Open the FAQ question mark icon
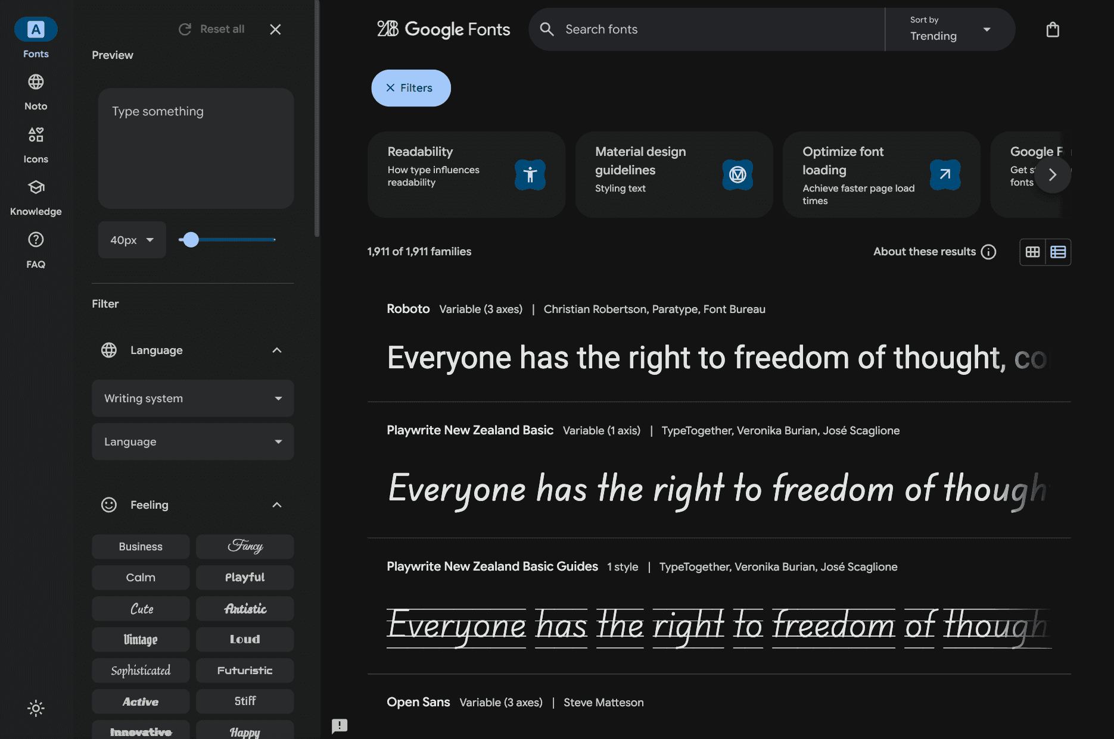The height and width of the screenshot is (739, 1114). pyautogui.click(x=36, y=239)
